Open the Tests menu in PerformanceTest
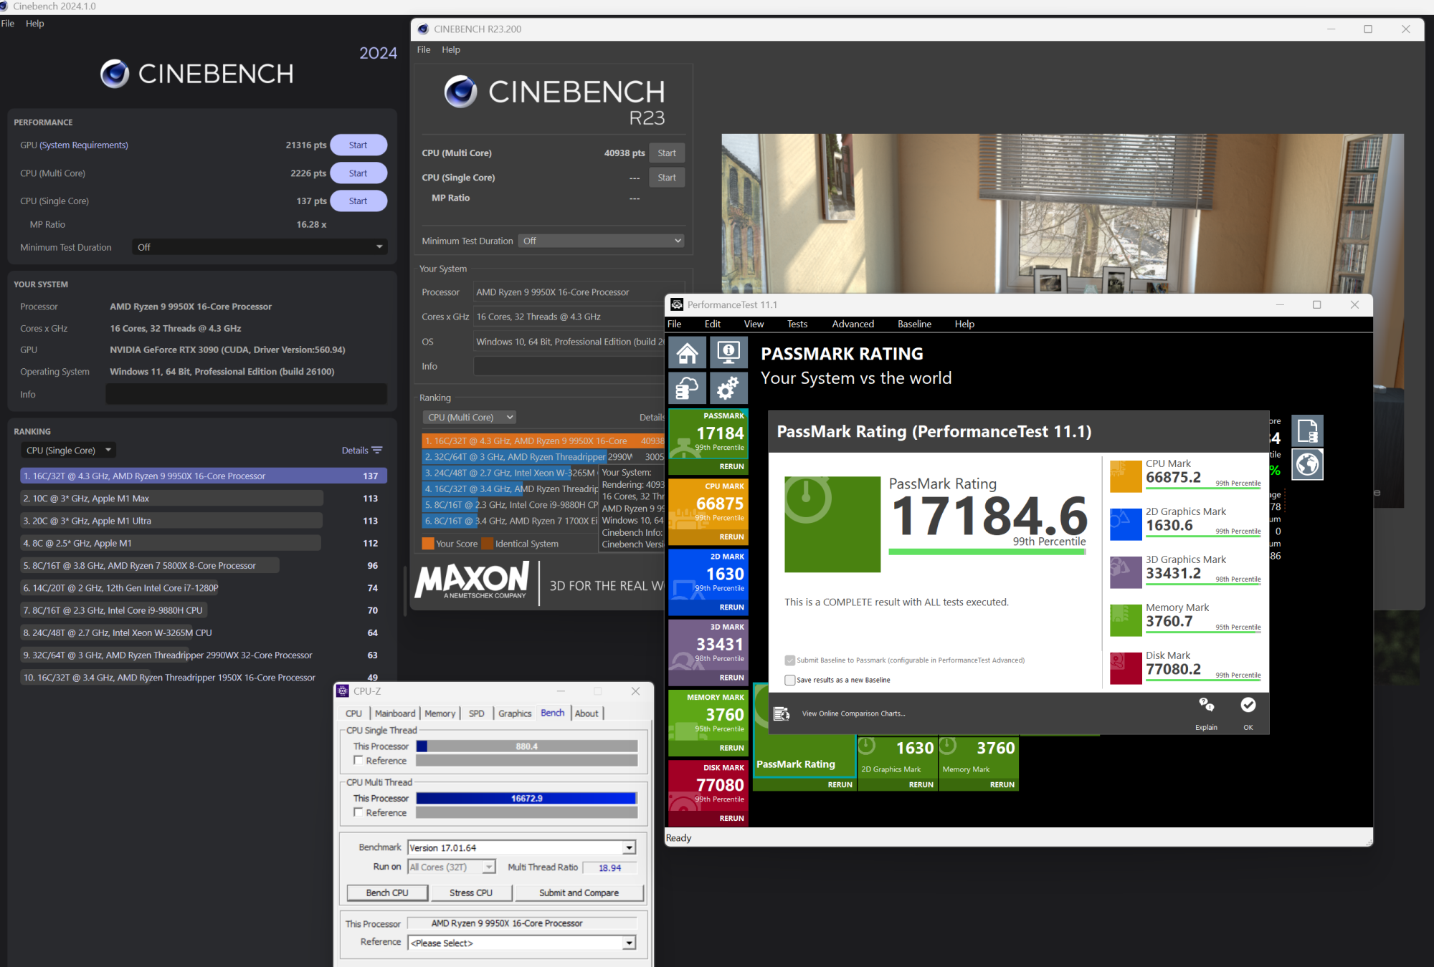The height and width of the screenshot is (967, 1434). click(797, 324)
